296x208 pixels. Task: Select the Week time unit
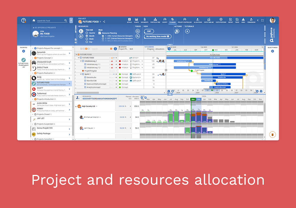click(x=87, y=39)
